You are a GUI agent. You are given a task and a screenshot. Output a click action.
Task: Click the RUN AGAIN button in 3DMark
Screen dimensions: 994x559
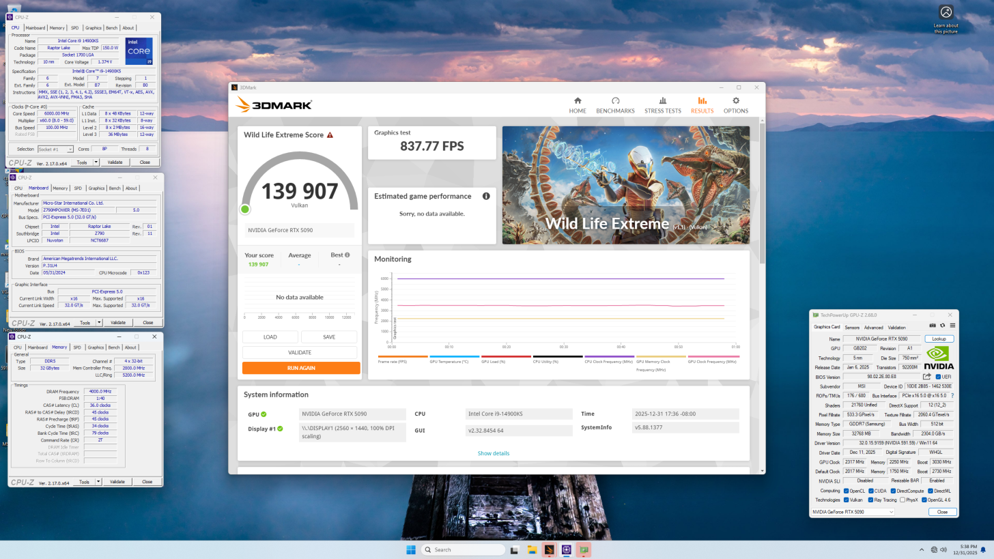click(x=301, y=368)
